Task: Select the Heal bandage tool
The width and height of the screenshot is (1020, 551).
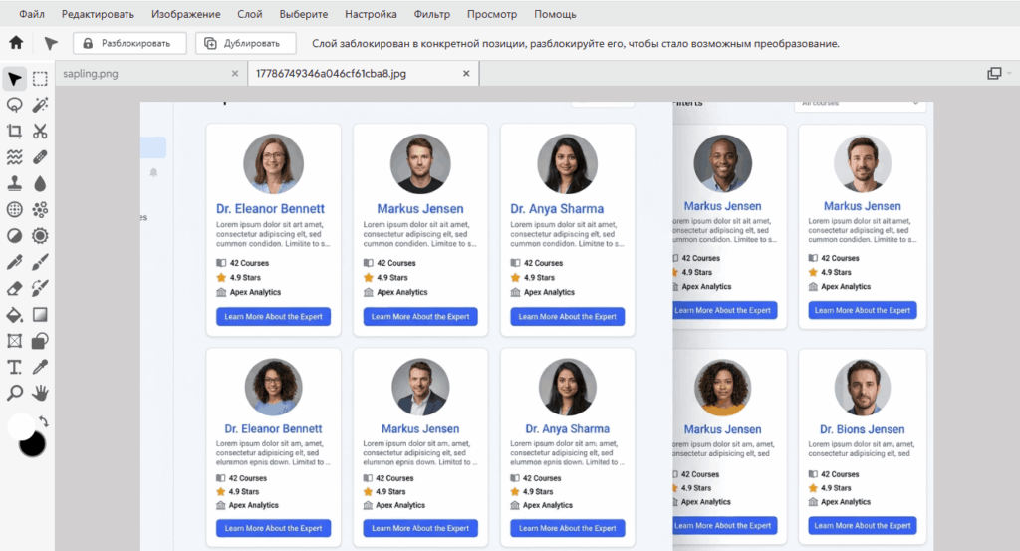Action: click(x=40, y=156)
